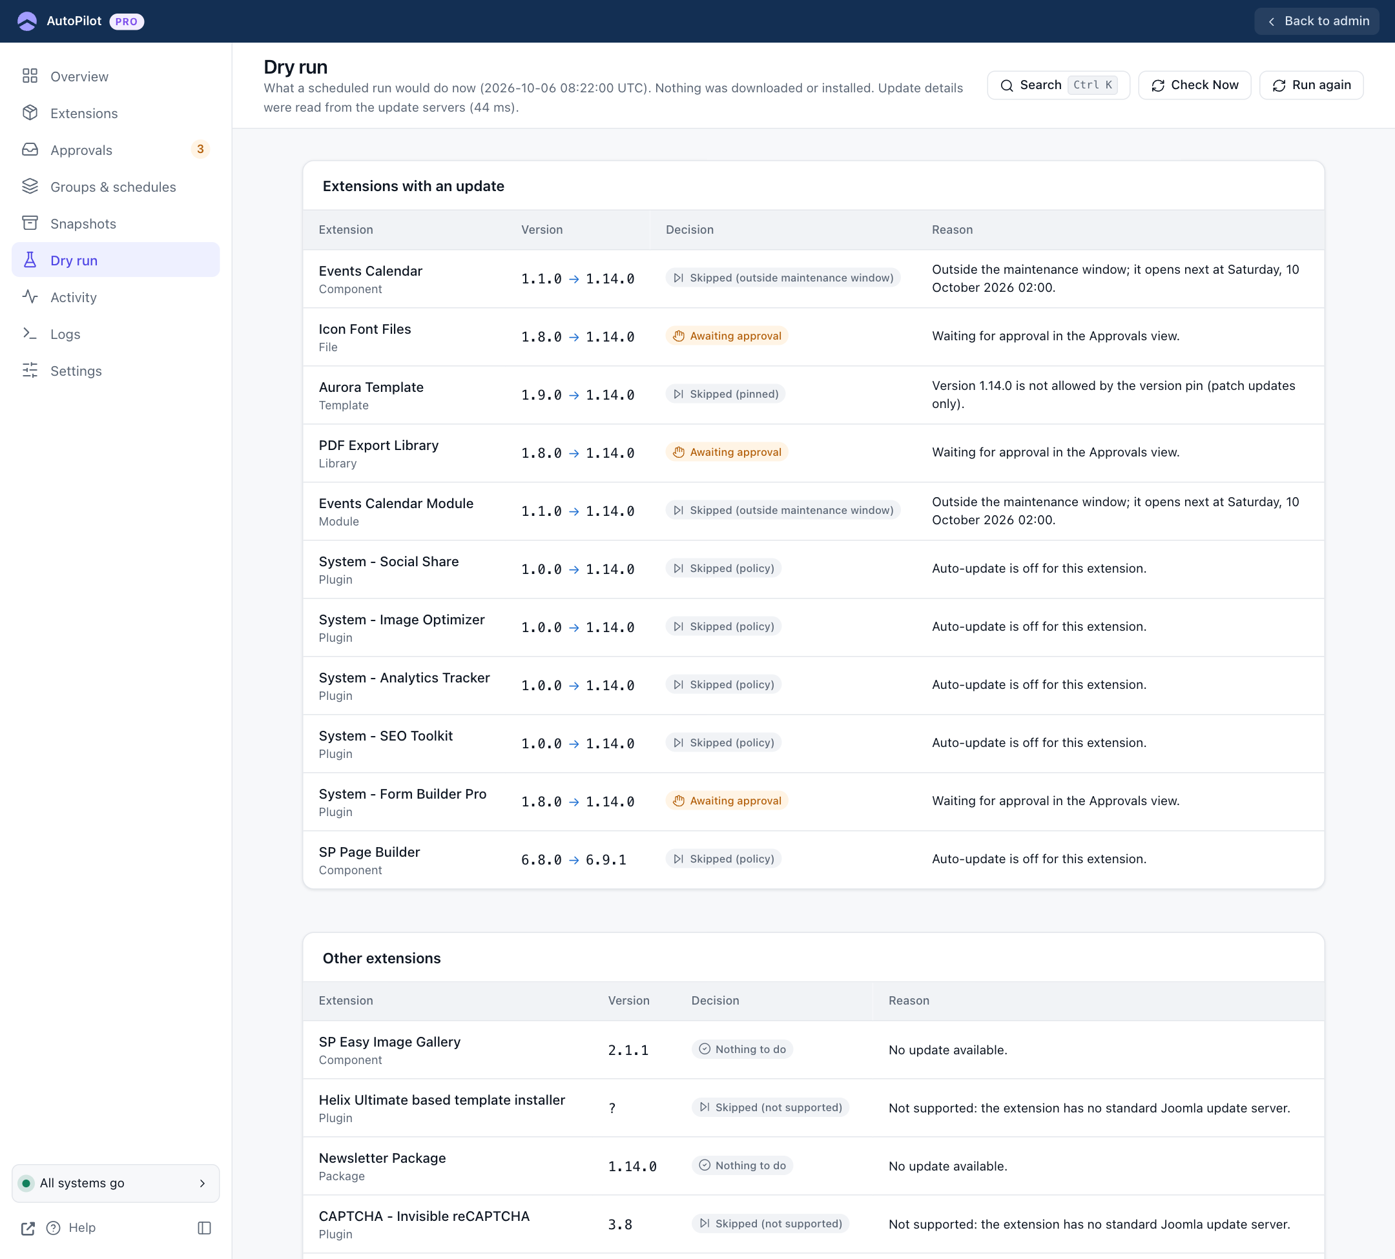Select the System - Analytics Tracker name

(404, 678)
